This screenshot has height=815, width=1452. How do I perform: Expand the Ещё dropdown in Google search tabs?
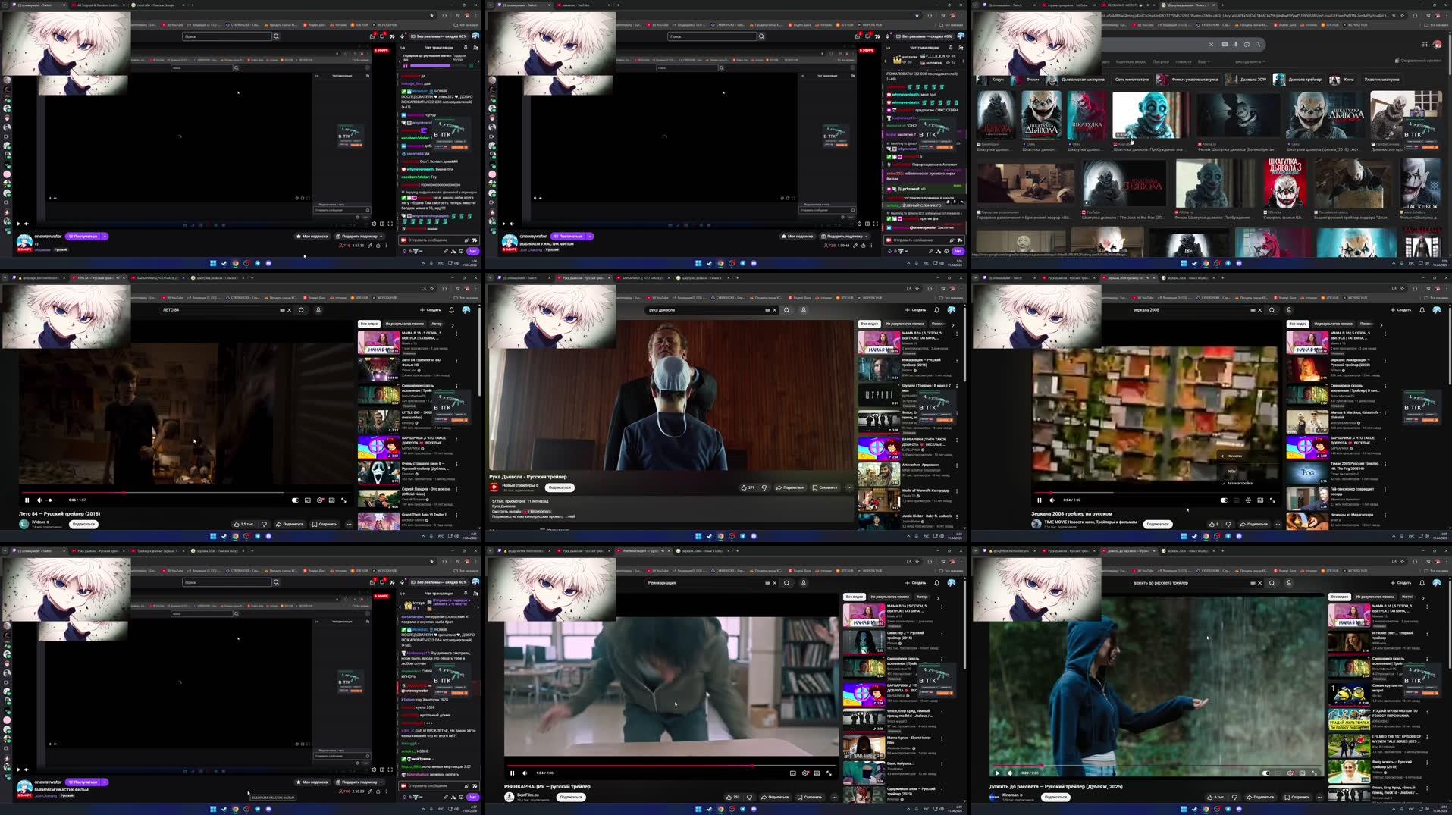[1203, 62]
